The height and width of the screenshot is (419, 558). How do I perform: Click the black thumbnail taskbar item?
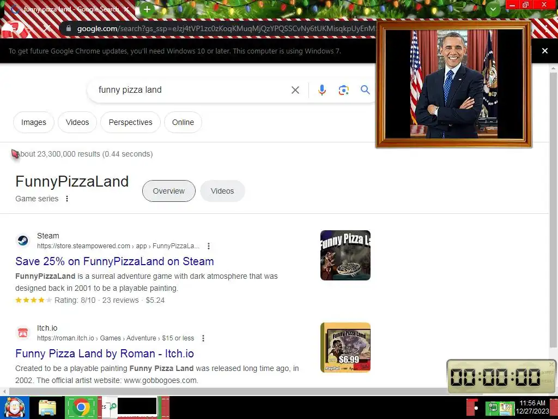137,406
